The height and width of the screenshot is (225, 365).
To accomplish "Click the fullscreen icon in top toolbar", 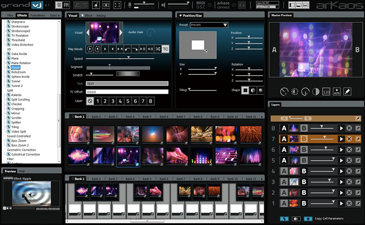I will coord(117,5).
